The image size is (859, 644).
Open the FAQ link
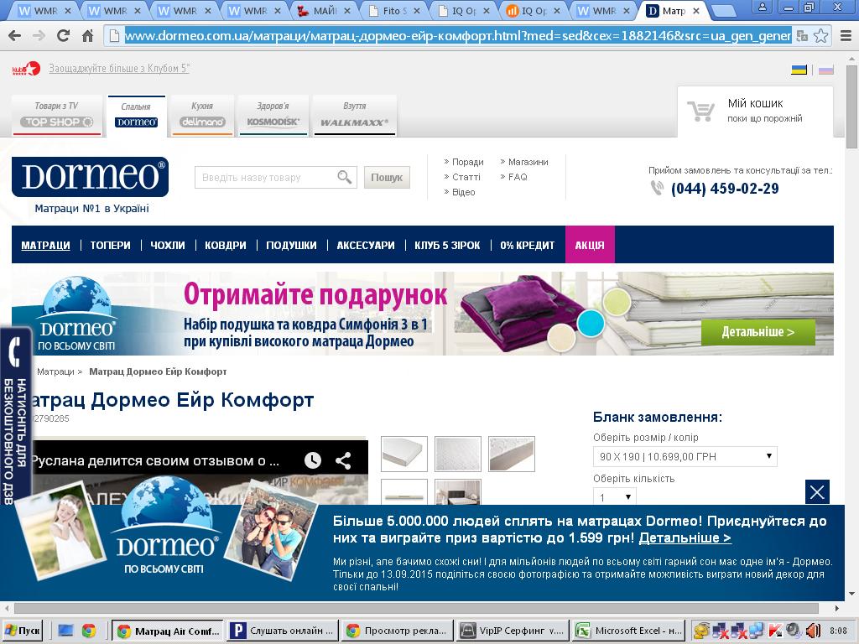(x=518, y=177)
